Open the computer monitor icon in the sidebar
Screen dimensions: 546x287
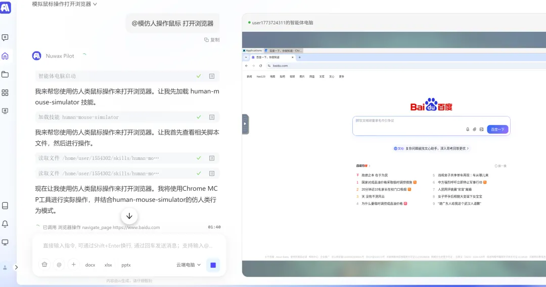pyautogui.click(x=5, y=242)
